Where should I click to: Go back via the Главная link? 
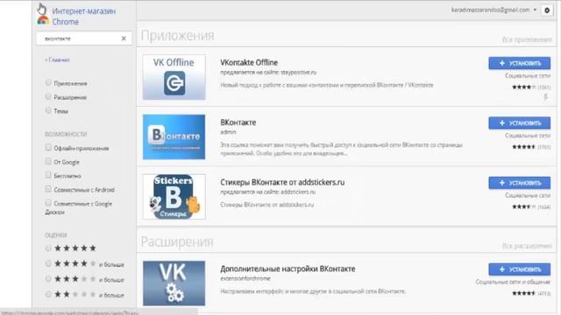click(x=57, y=60)
